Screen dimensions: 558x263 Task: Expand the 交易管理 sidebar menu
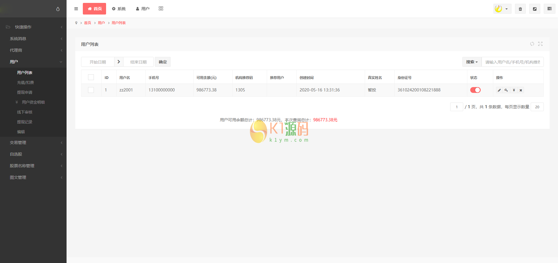(33, 143)
